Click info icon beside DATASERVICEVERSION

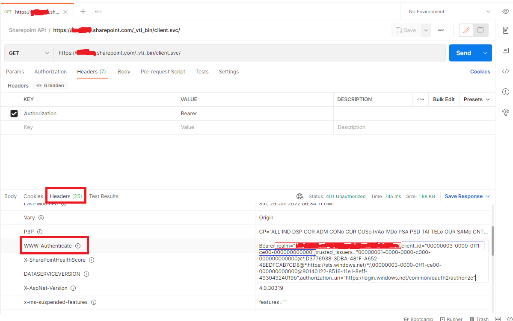point(86,274)
